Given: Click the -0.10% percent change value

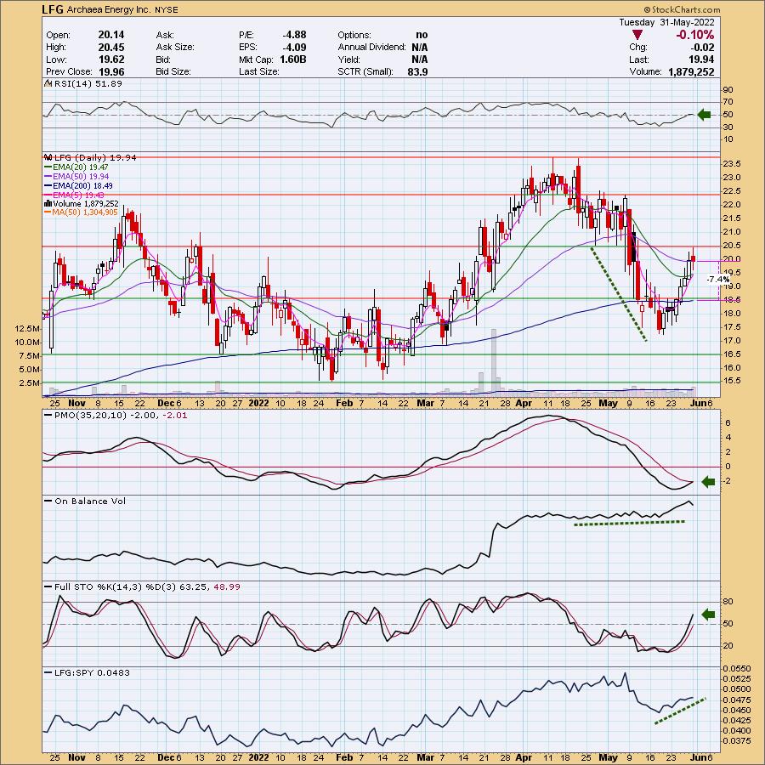Looking at the screenshot, I should tap(694, 35).
